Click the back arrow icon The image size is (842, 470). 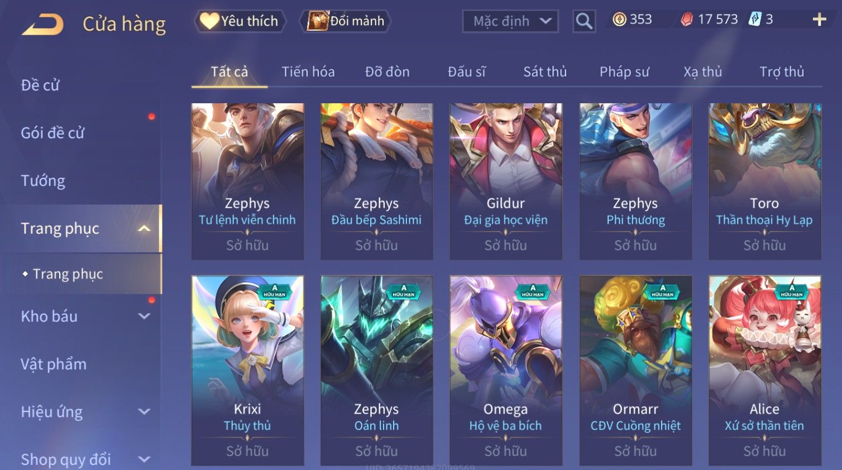pyautogui.click(x=43, y=25)
